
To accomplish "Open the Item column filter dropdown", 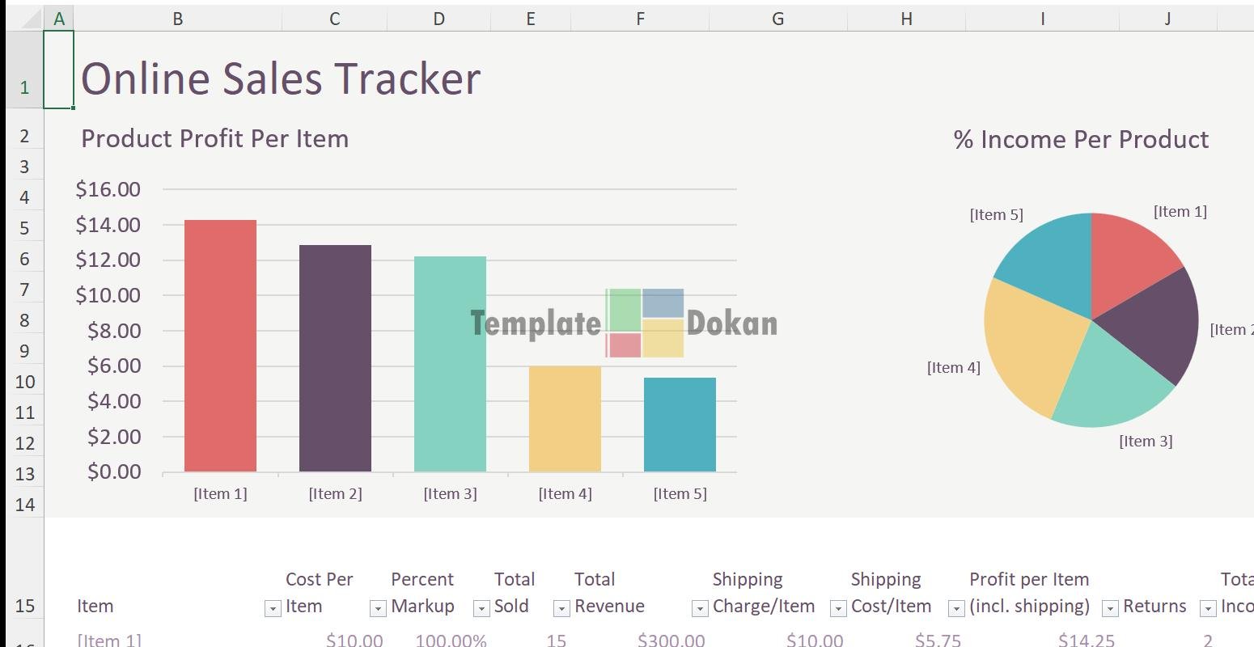I will pos(273,608).
